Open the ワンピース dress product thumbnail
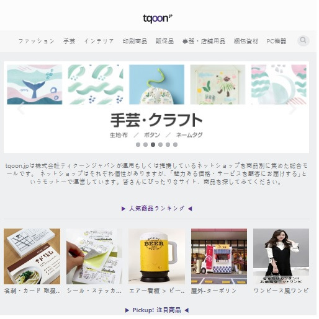 coord(281,256)
